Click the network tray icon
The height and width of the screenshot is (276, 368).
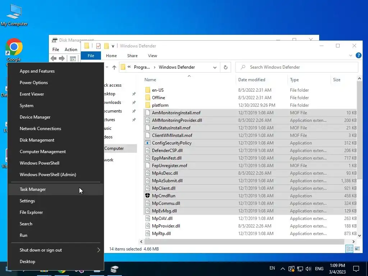coord(300,269)
